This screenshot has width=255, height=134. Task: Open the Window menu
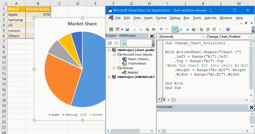[x=226, y=18]
